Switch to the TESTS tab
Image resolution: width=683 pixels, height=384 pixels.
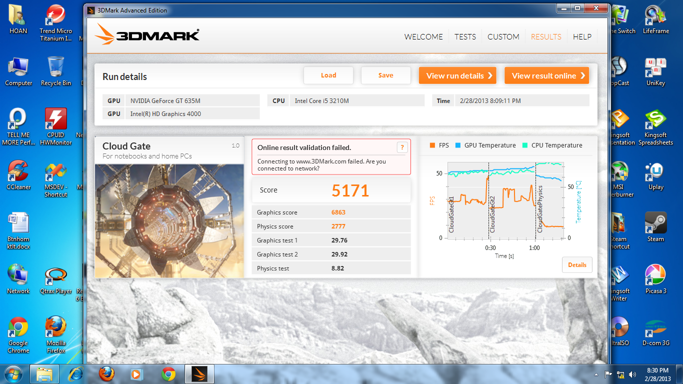click(x=465, y=36)
